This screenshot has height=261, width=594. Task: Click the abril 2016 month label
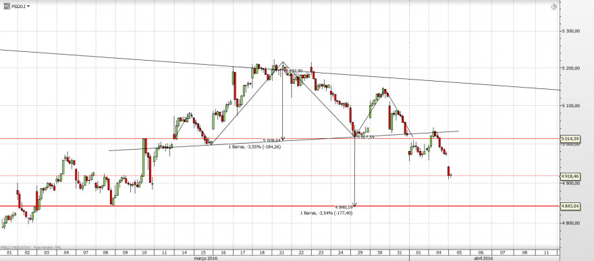click(483, 258)
